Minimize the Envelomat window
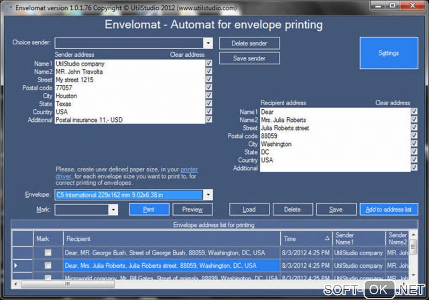The width and height of the screenshot is (429, 300). click(x=378, y=6)
